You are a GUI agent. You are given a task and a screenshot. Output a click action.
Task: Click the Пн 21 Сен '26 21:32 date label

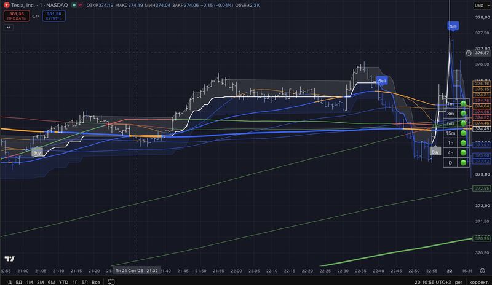(137, 271)
